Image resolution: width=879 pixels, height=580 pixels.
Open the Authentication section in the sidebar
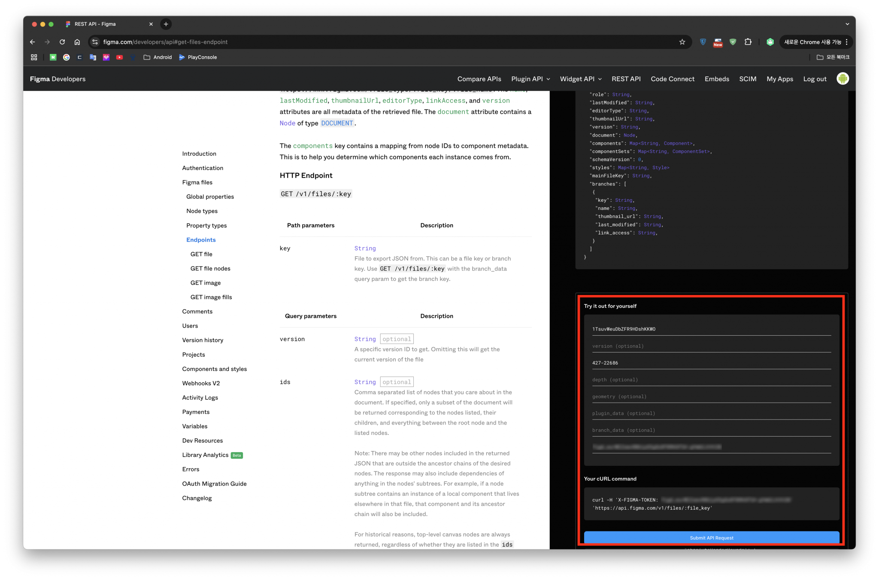(202, 168)
